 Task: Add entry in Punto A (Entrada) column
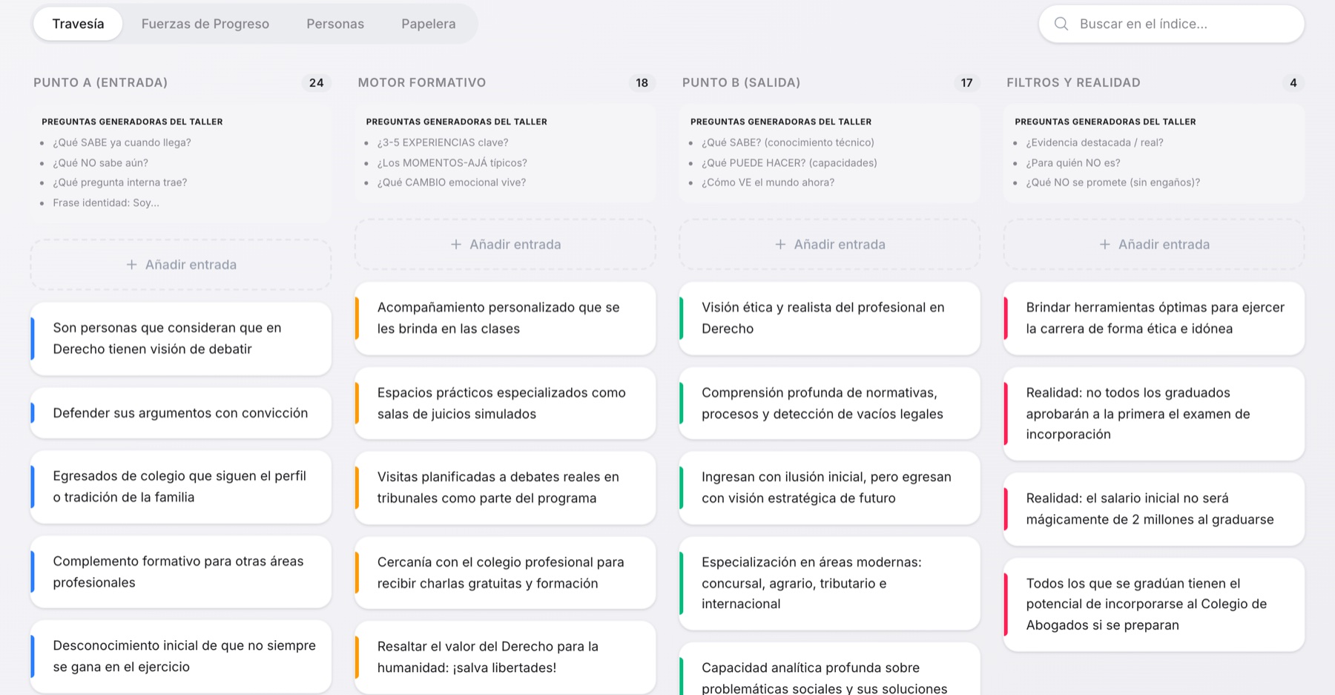pos(181,265)
